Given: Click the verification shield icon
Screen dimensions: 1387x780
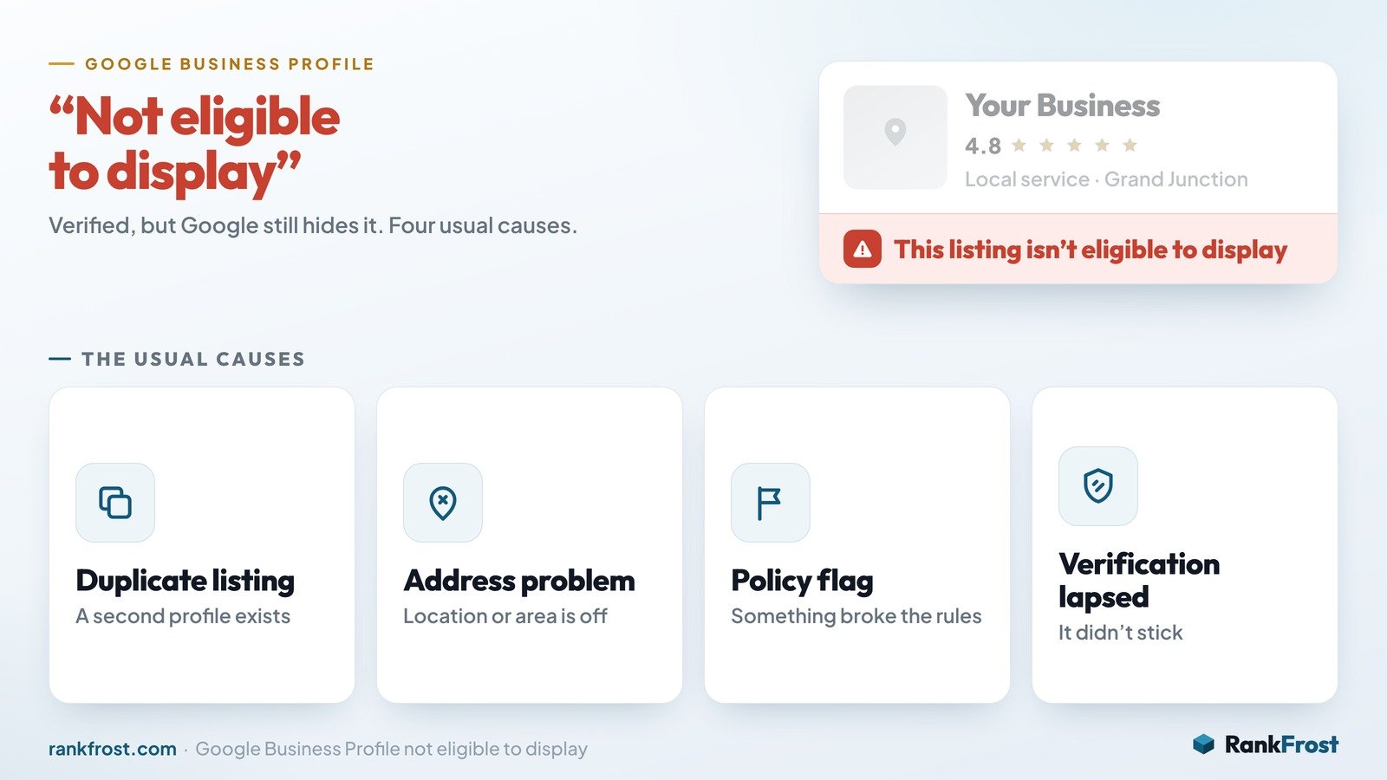Looking at the screenshot, I should pos(1098,486).
